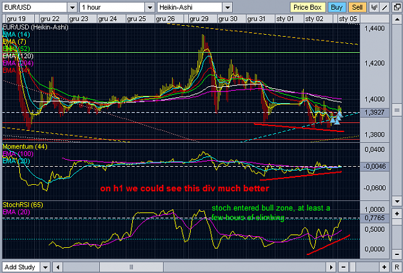
Task: Click the horizontal scrollbar thumb
Action: pos(132,267)
